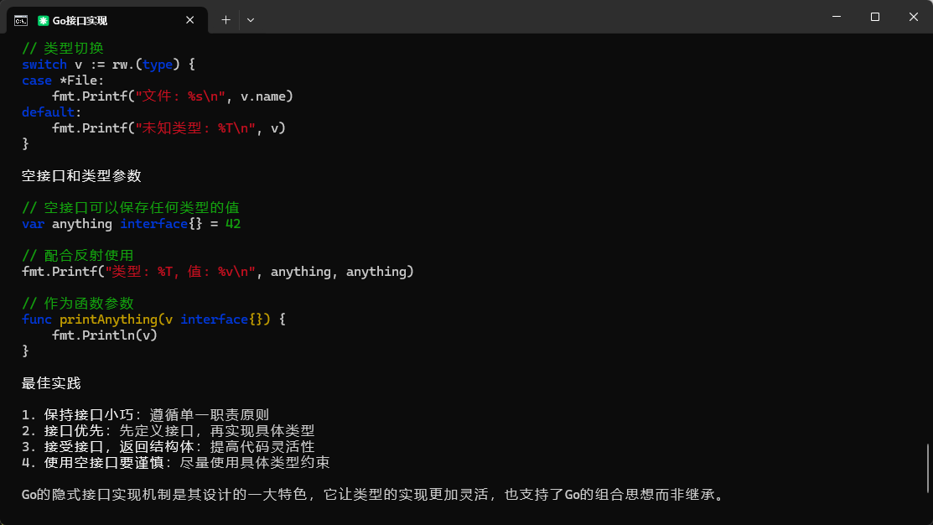Minimize the terminal window
The width and height of the screenshot is (933, 525).
(x=837, y=17)
